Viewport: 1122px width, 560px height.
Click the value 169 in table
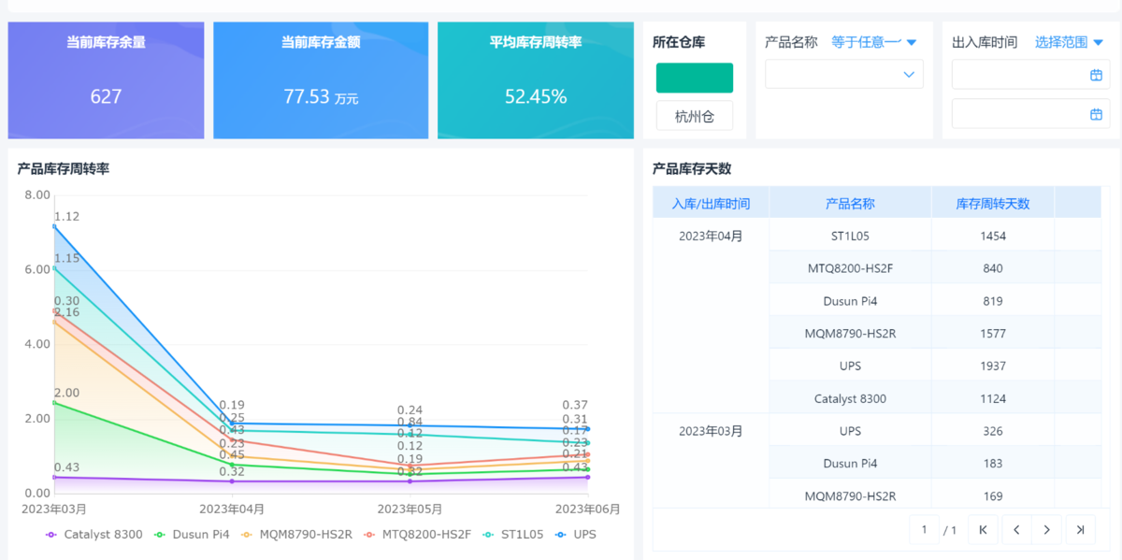pos(993,495)
